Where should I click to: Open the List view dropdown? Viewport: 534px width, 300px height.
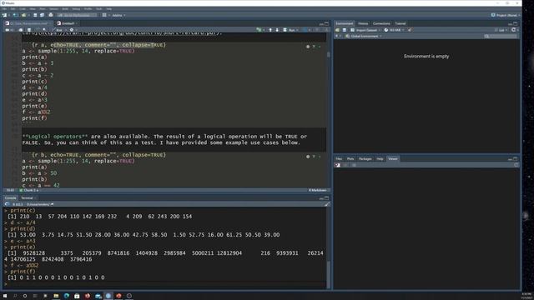pyautogui.click(x=501, y=30)
